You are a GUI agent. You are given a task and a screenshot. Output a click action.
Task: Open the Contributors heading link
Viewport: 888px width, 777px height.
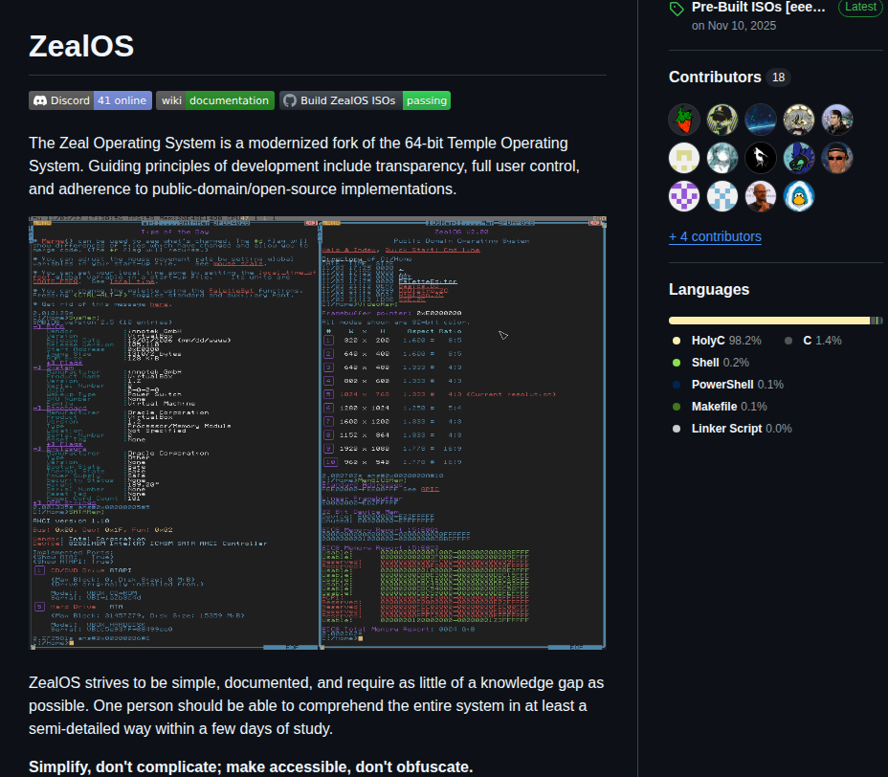pos(715,77)
